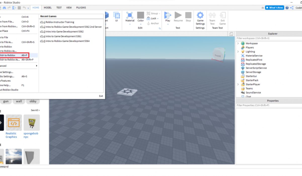Click the binoculars find icon in quick toolbar
The image size is (302, 176).
[x=4, y=8]
